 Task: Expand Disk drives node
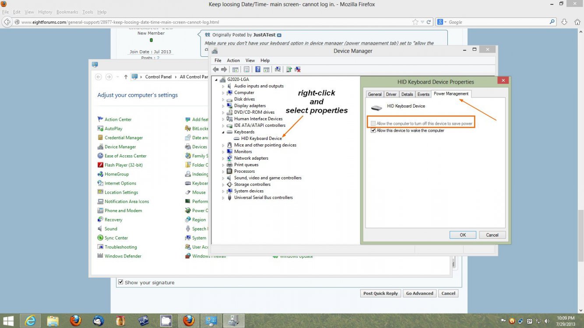(x=223, y=99)
